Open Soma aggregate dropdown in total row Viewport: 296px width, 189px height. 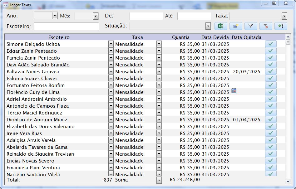159,180
